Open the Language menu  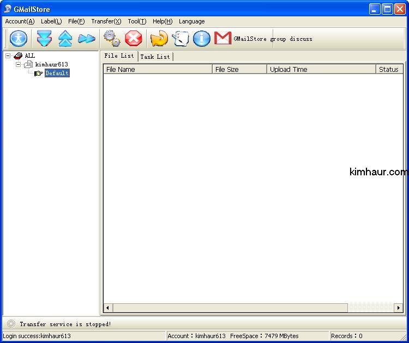pyautogui.click(x=191, y=21)
